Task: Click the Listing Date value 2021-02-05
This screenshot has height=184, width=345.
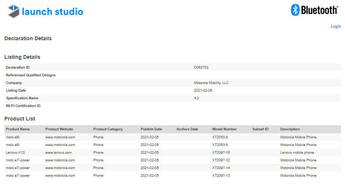Action: 203,91
